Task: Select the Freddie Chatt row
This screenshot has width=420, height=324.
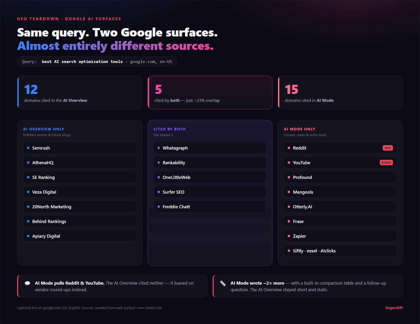Action: point(210,207)
